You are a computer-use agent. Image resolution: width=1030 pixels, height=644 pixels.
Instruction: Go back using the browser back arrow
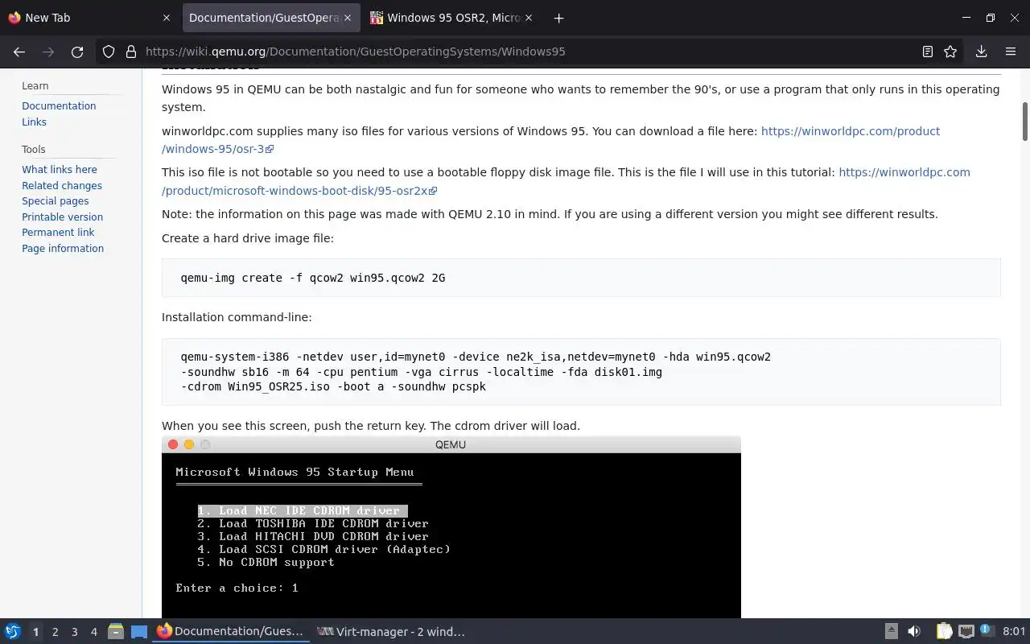pos(19,52)
